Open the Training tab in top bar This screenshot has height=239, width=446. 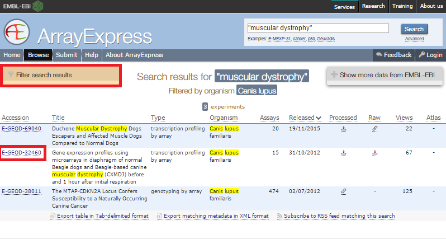tap(402, 6)
